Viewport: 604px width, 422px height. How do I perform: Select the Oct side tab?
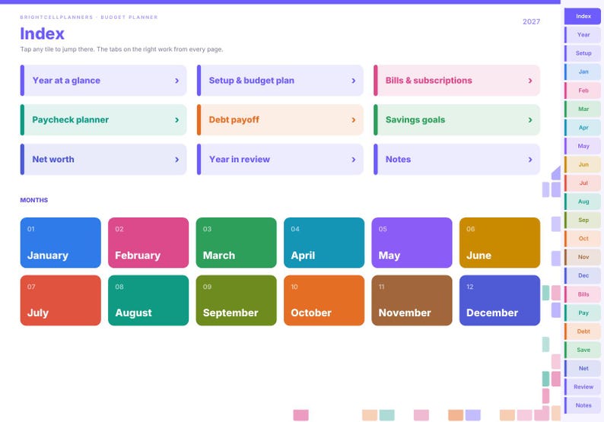click(583, 238)
